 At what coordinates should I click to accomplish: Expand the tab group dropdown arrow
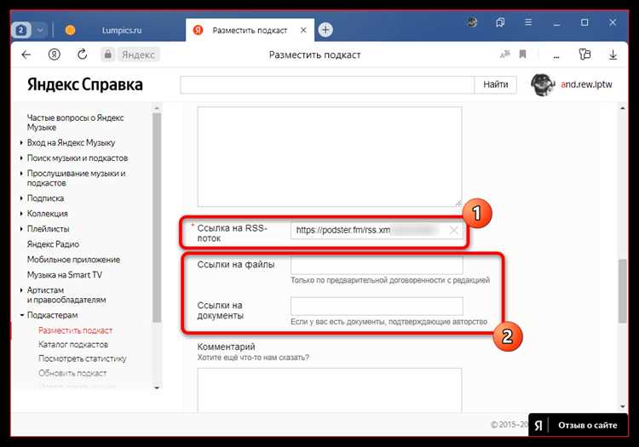point(40,30)
